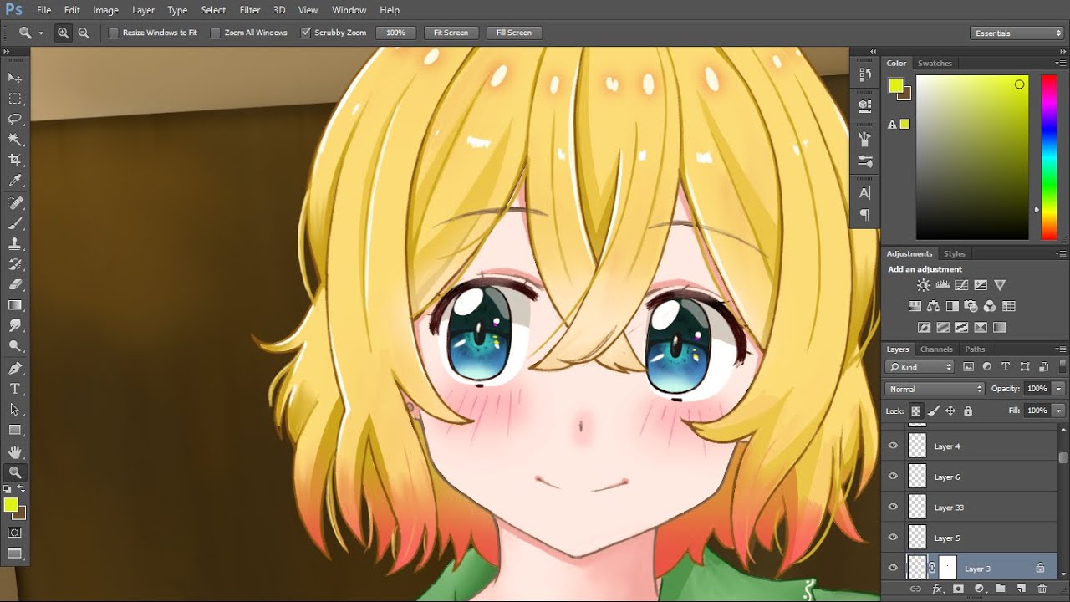The height and width of the screenshot is (602, 1070).
Task: Uncheck Scrubby Zoom checkbox
Action: pos(306,33)
